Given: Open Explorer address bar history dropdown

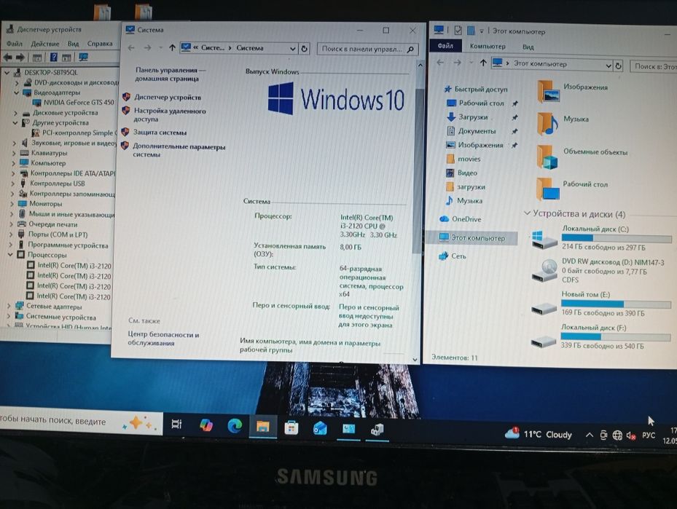Looking at the screenshot, I should point(608,66).
